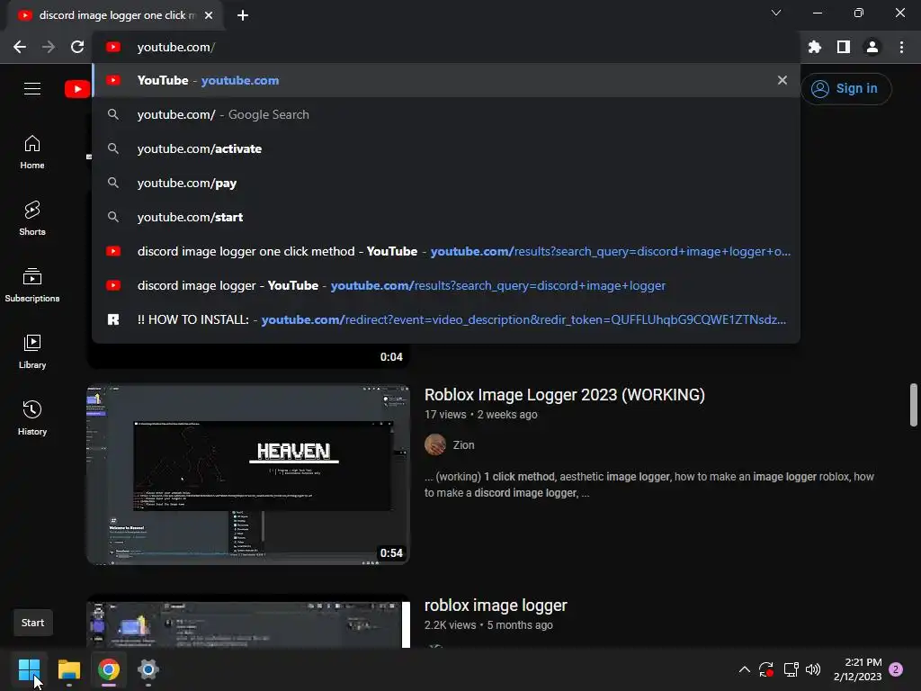Click the 'roblox image logger' video title
The image size is (921, 691).
click(x=496, y=606)
